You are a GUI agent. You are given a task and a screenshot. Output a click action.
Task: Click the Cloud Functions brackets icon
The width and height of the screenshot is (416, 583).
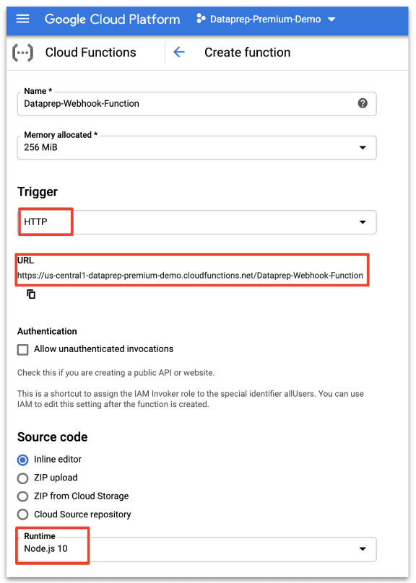click(22, 52)
